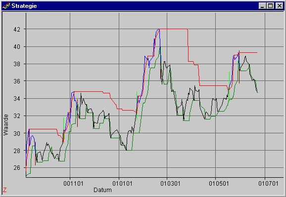Click the Strategie title bar text
Screen dimensions: 286x197
click(24, 6)
